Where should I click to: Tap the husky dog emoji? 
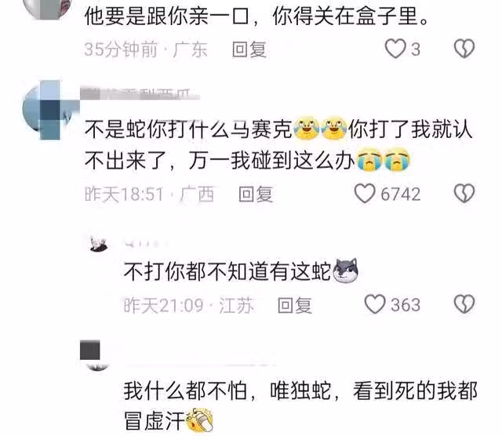[x=345, y=271]
